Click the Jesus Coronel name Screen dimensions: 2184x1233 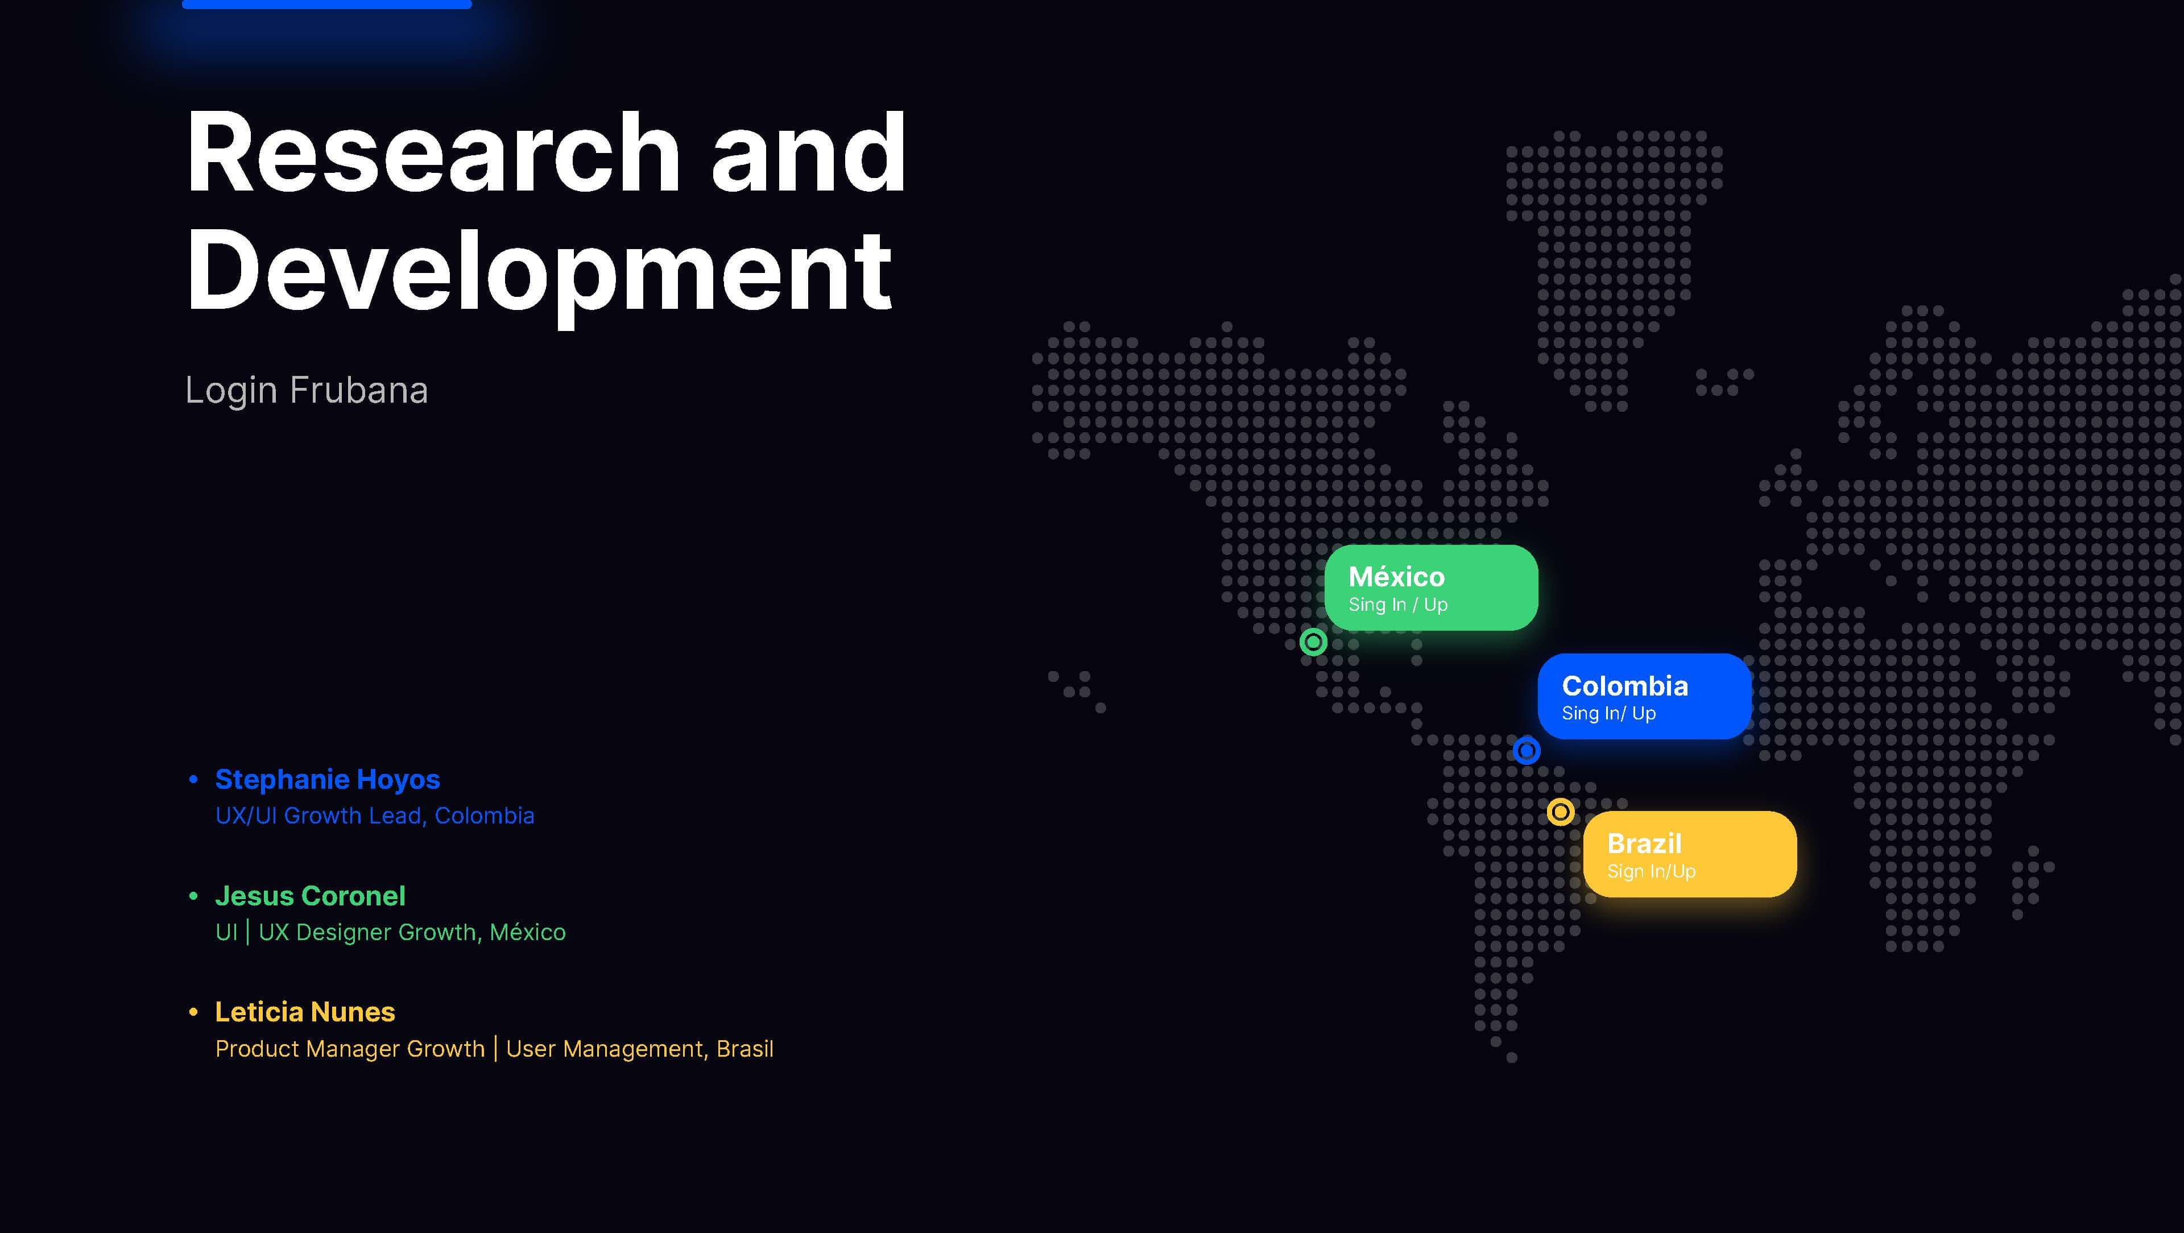click(x=311, y=896)
